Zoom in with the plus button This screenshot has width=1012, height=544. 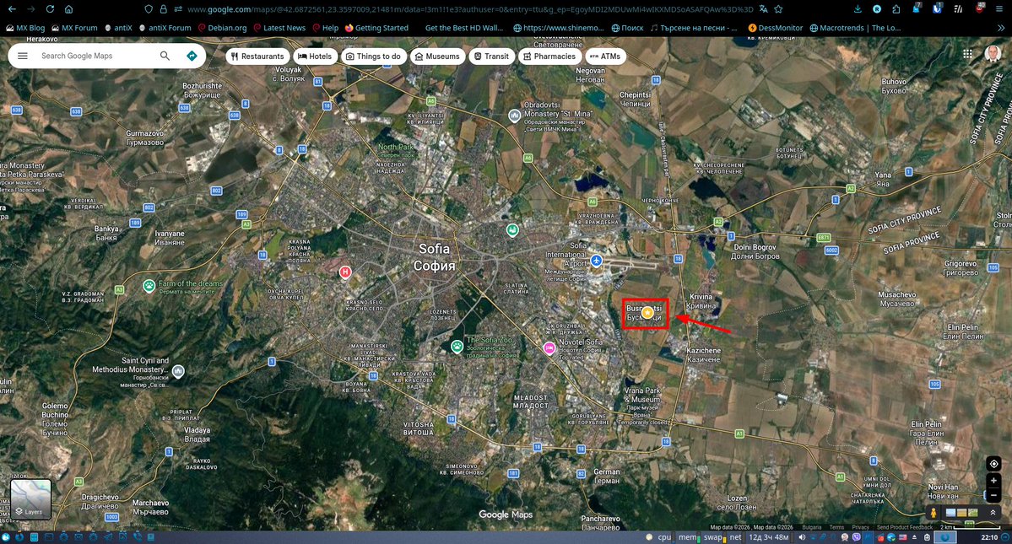tap(993, 481)
